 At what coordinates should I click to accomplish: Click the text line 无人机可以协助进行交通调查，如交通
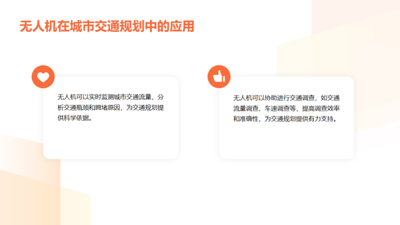(286, 98)
